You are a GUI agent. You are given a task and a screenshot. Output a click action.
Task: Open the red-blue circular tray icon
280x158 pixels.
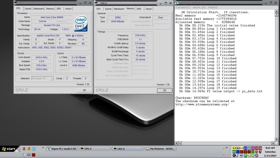256,156
